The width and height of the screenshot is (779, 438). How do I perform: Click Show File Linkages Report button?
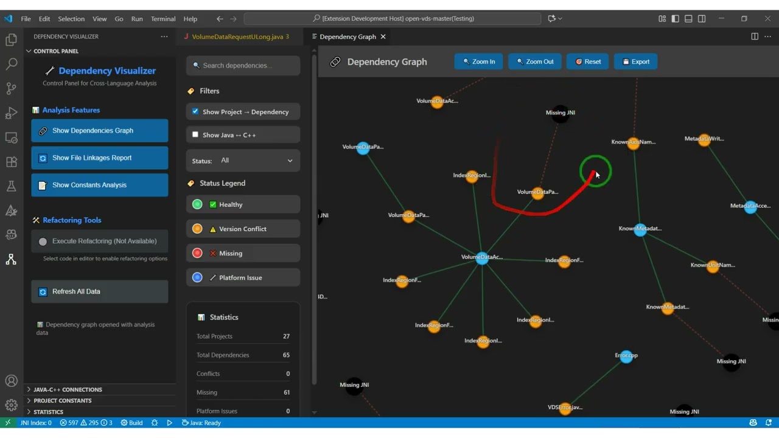100,158
